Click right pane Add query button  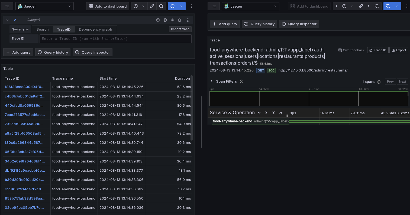tap(225, 24)
